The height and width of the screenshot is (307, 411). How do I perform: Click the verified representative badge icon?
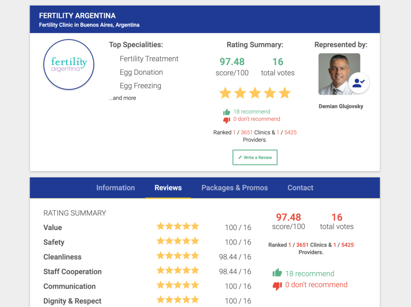point(358,83)
